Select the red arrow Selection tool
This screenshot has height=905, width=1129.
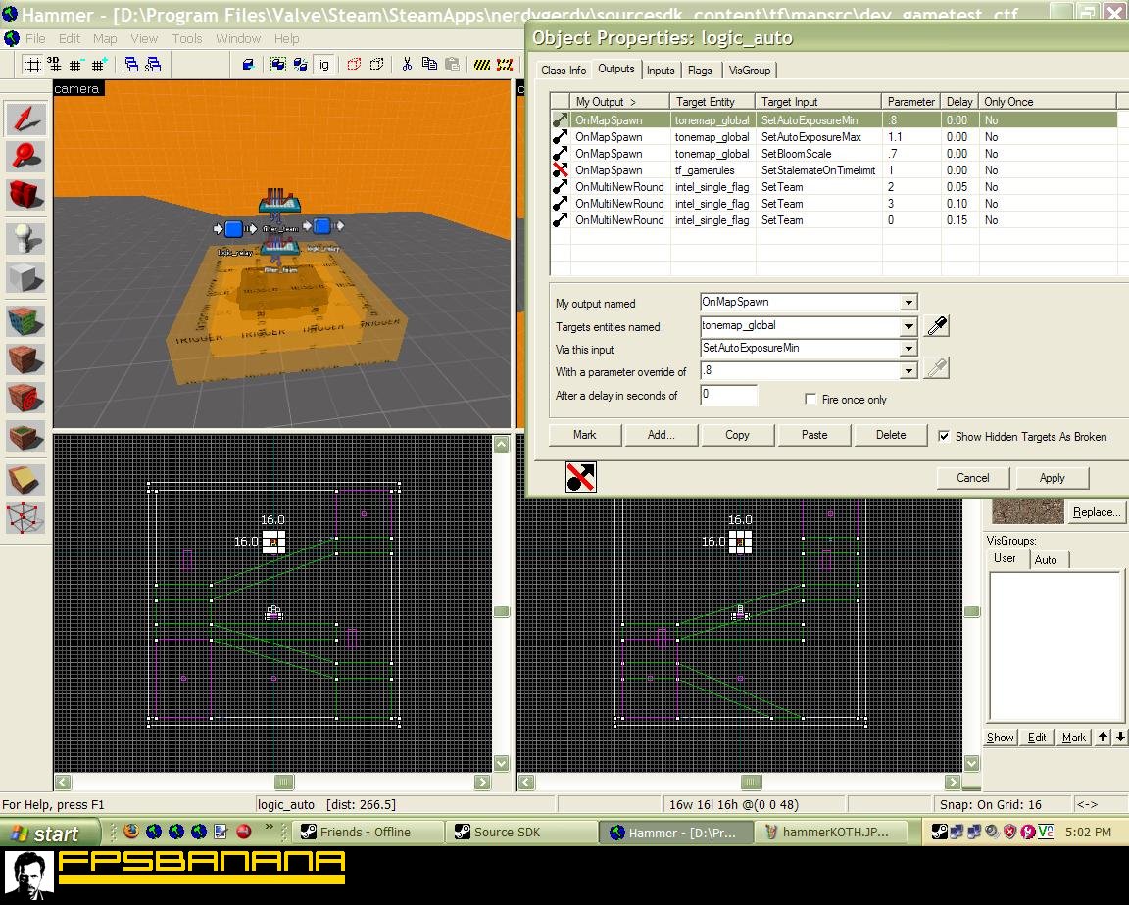click(x=25, y=119)
